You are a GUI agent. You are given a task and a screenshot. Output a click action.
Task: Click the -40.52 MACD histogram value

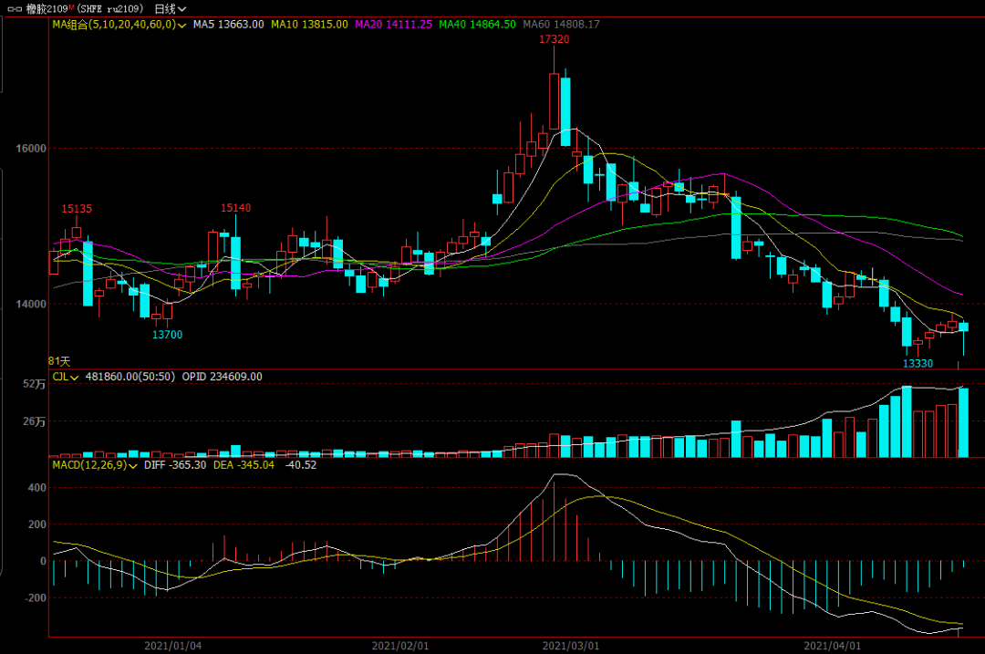tap(301, 465)
